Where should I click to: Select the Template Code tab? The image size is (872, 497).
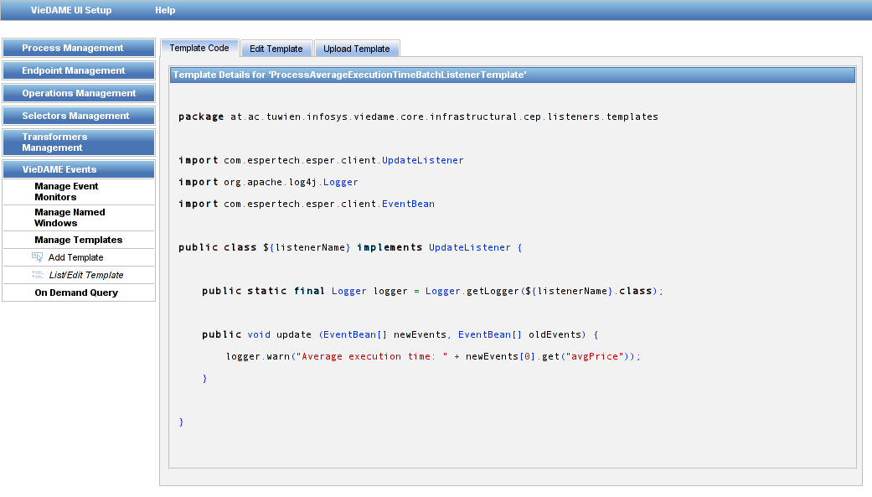199,48
